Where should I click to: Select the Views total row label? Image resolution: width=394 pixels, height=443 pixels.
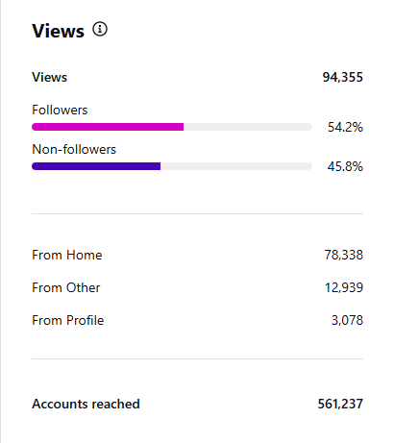pos(50,77)
